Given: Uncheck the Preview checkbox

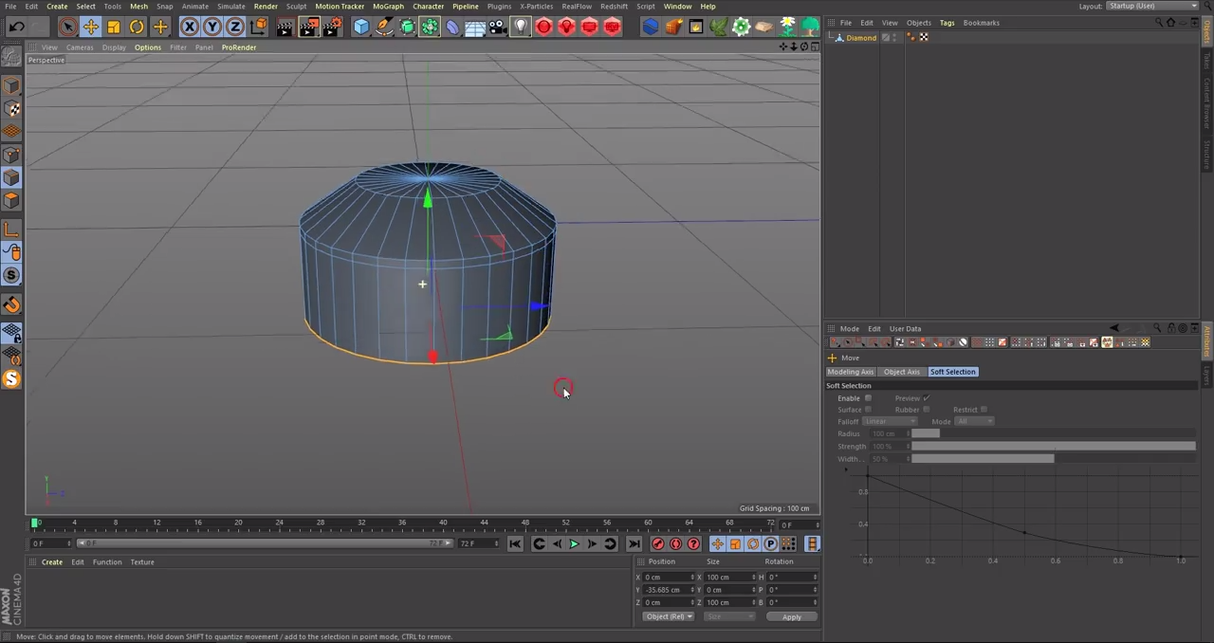Looking at the screenshot, I should click(927, 398).
